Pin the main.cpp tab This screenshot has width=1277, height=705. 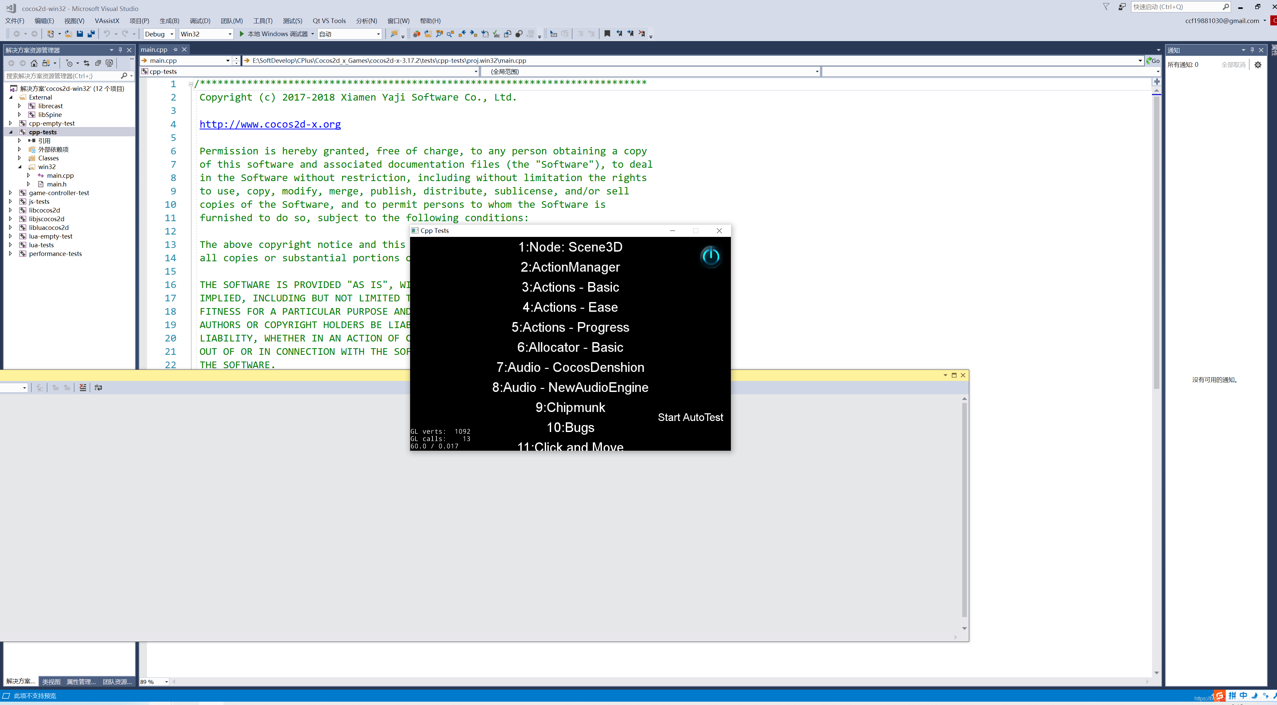click(x=175, y=49)
